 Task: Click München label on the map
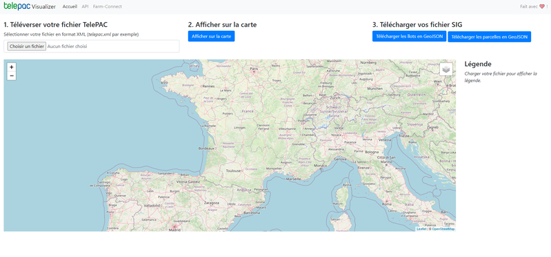tap(374, 89)
